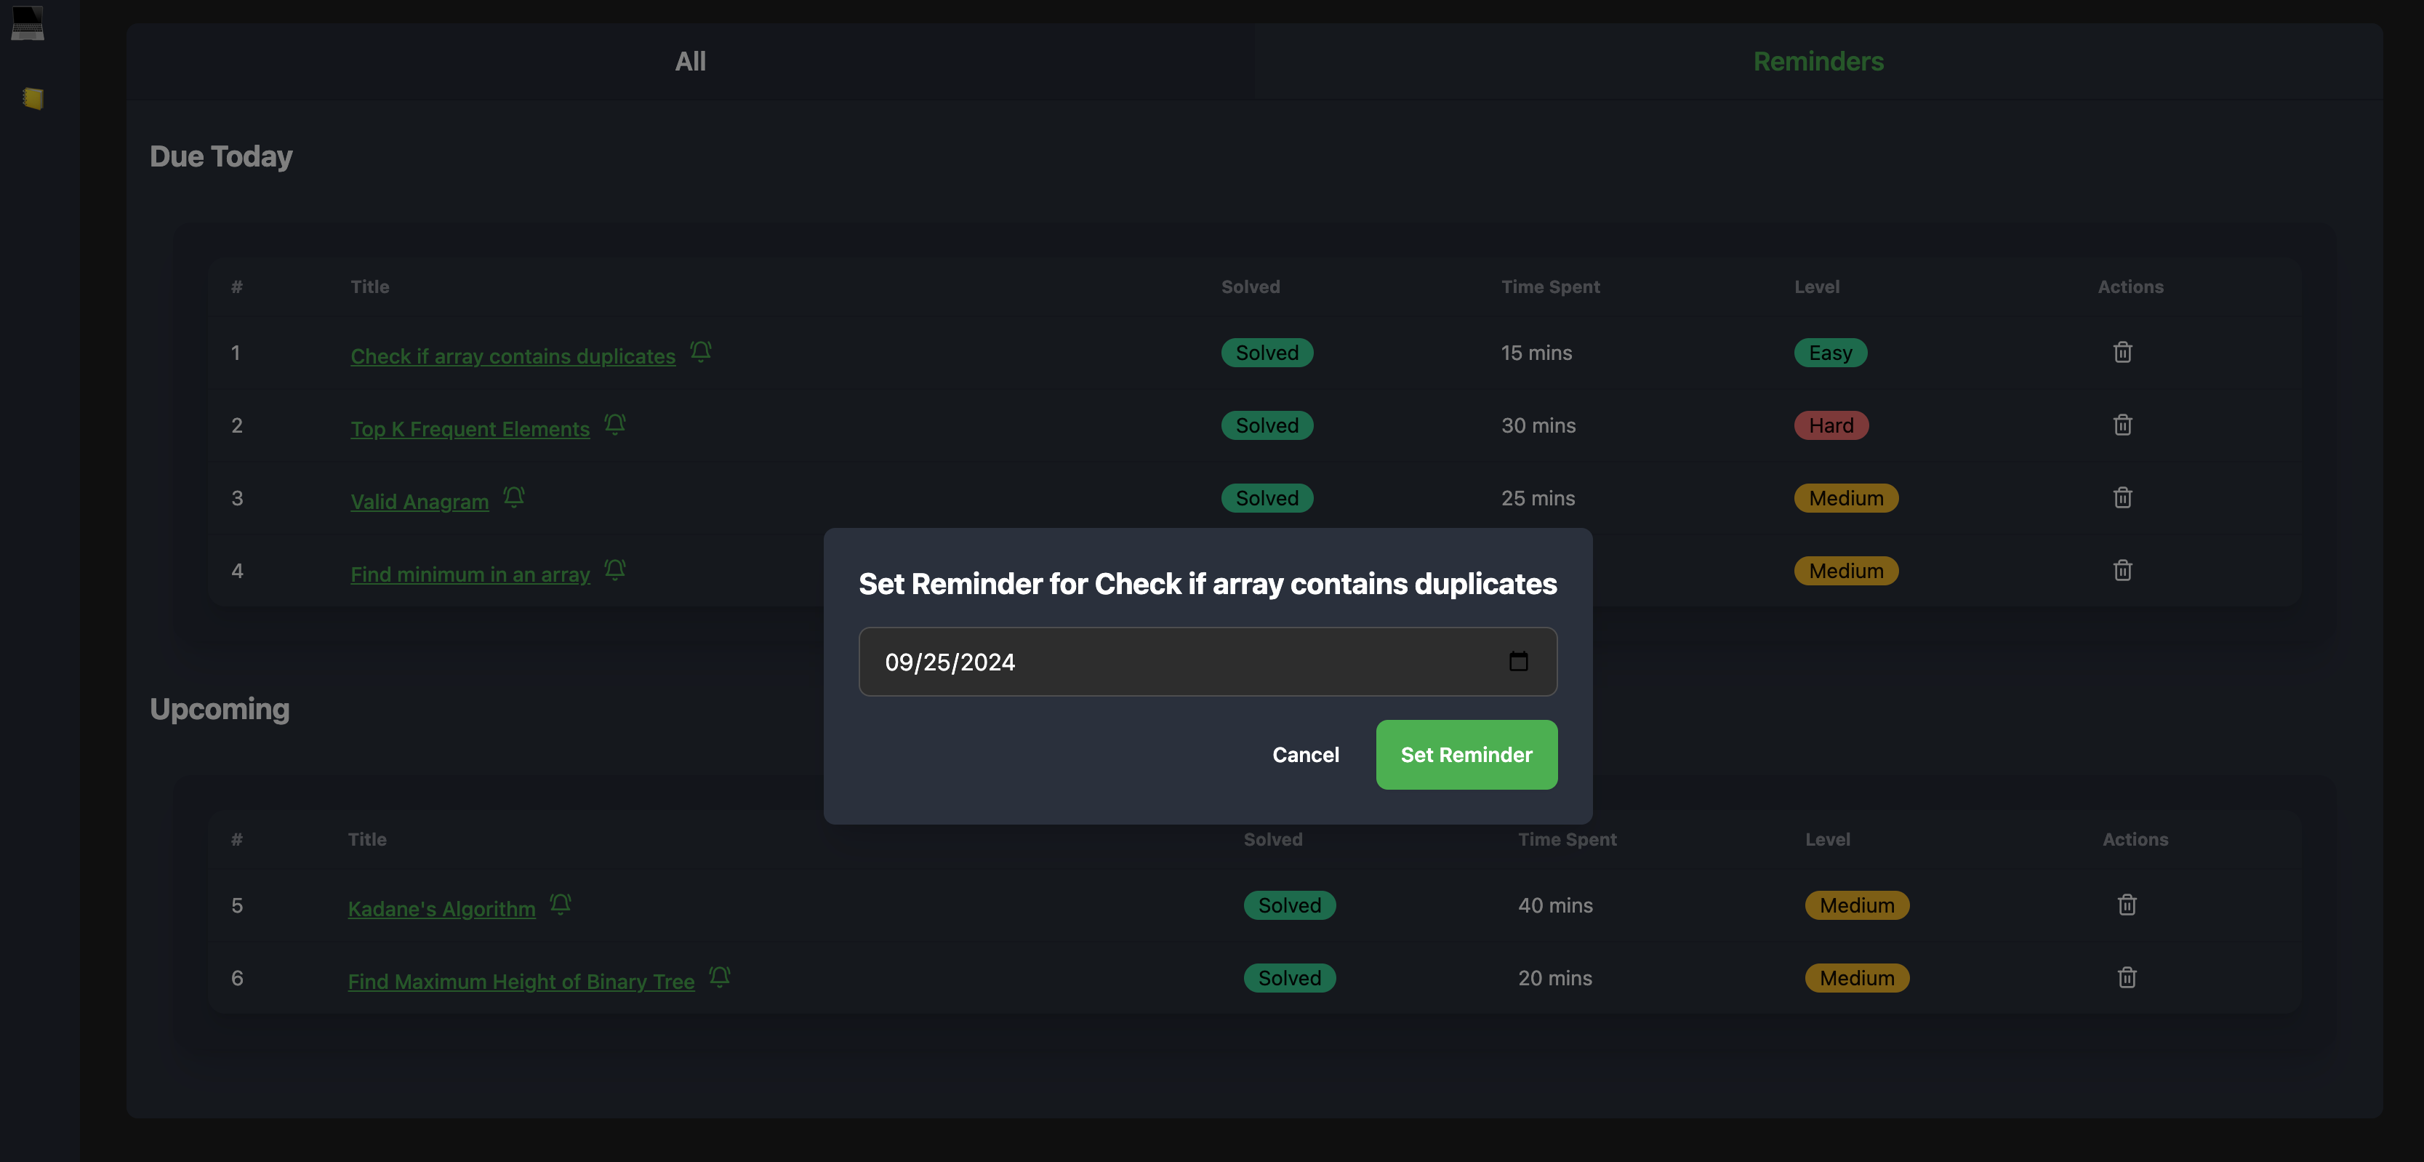
Task: Open the yellow notebook icon in sidebar
Action: 33,98
